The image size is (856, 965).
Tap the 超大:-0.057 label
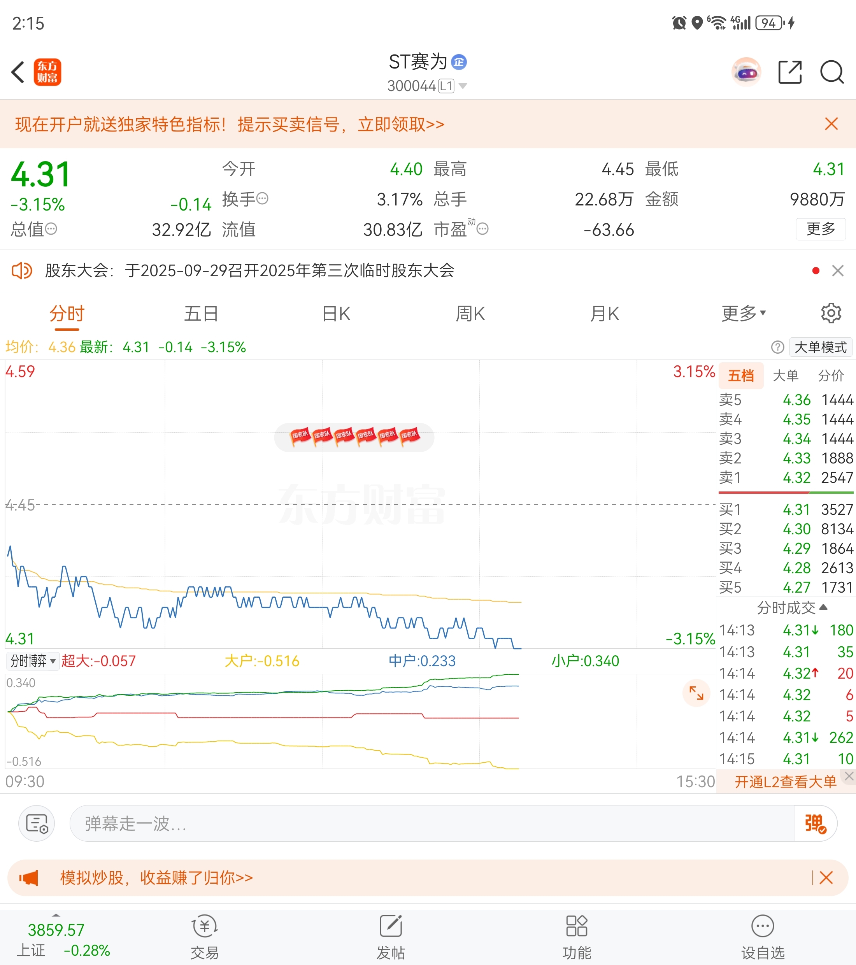(x=98, y=661)
